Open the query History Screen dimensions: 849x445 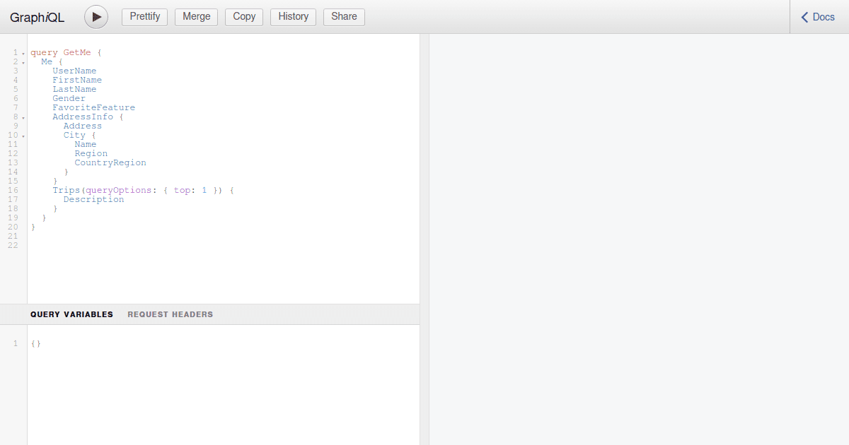coord(293,16)
